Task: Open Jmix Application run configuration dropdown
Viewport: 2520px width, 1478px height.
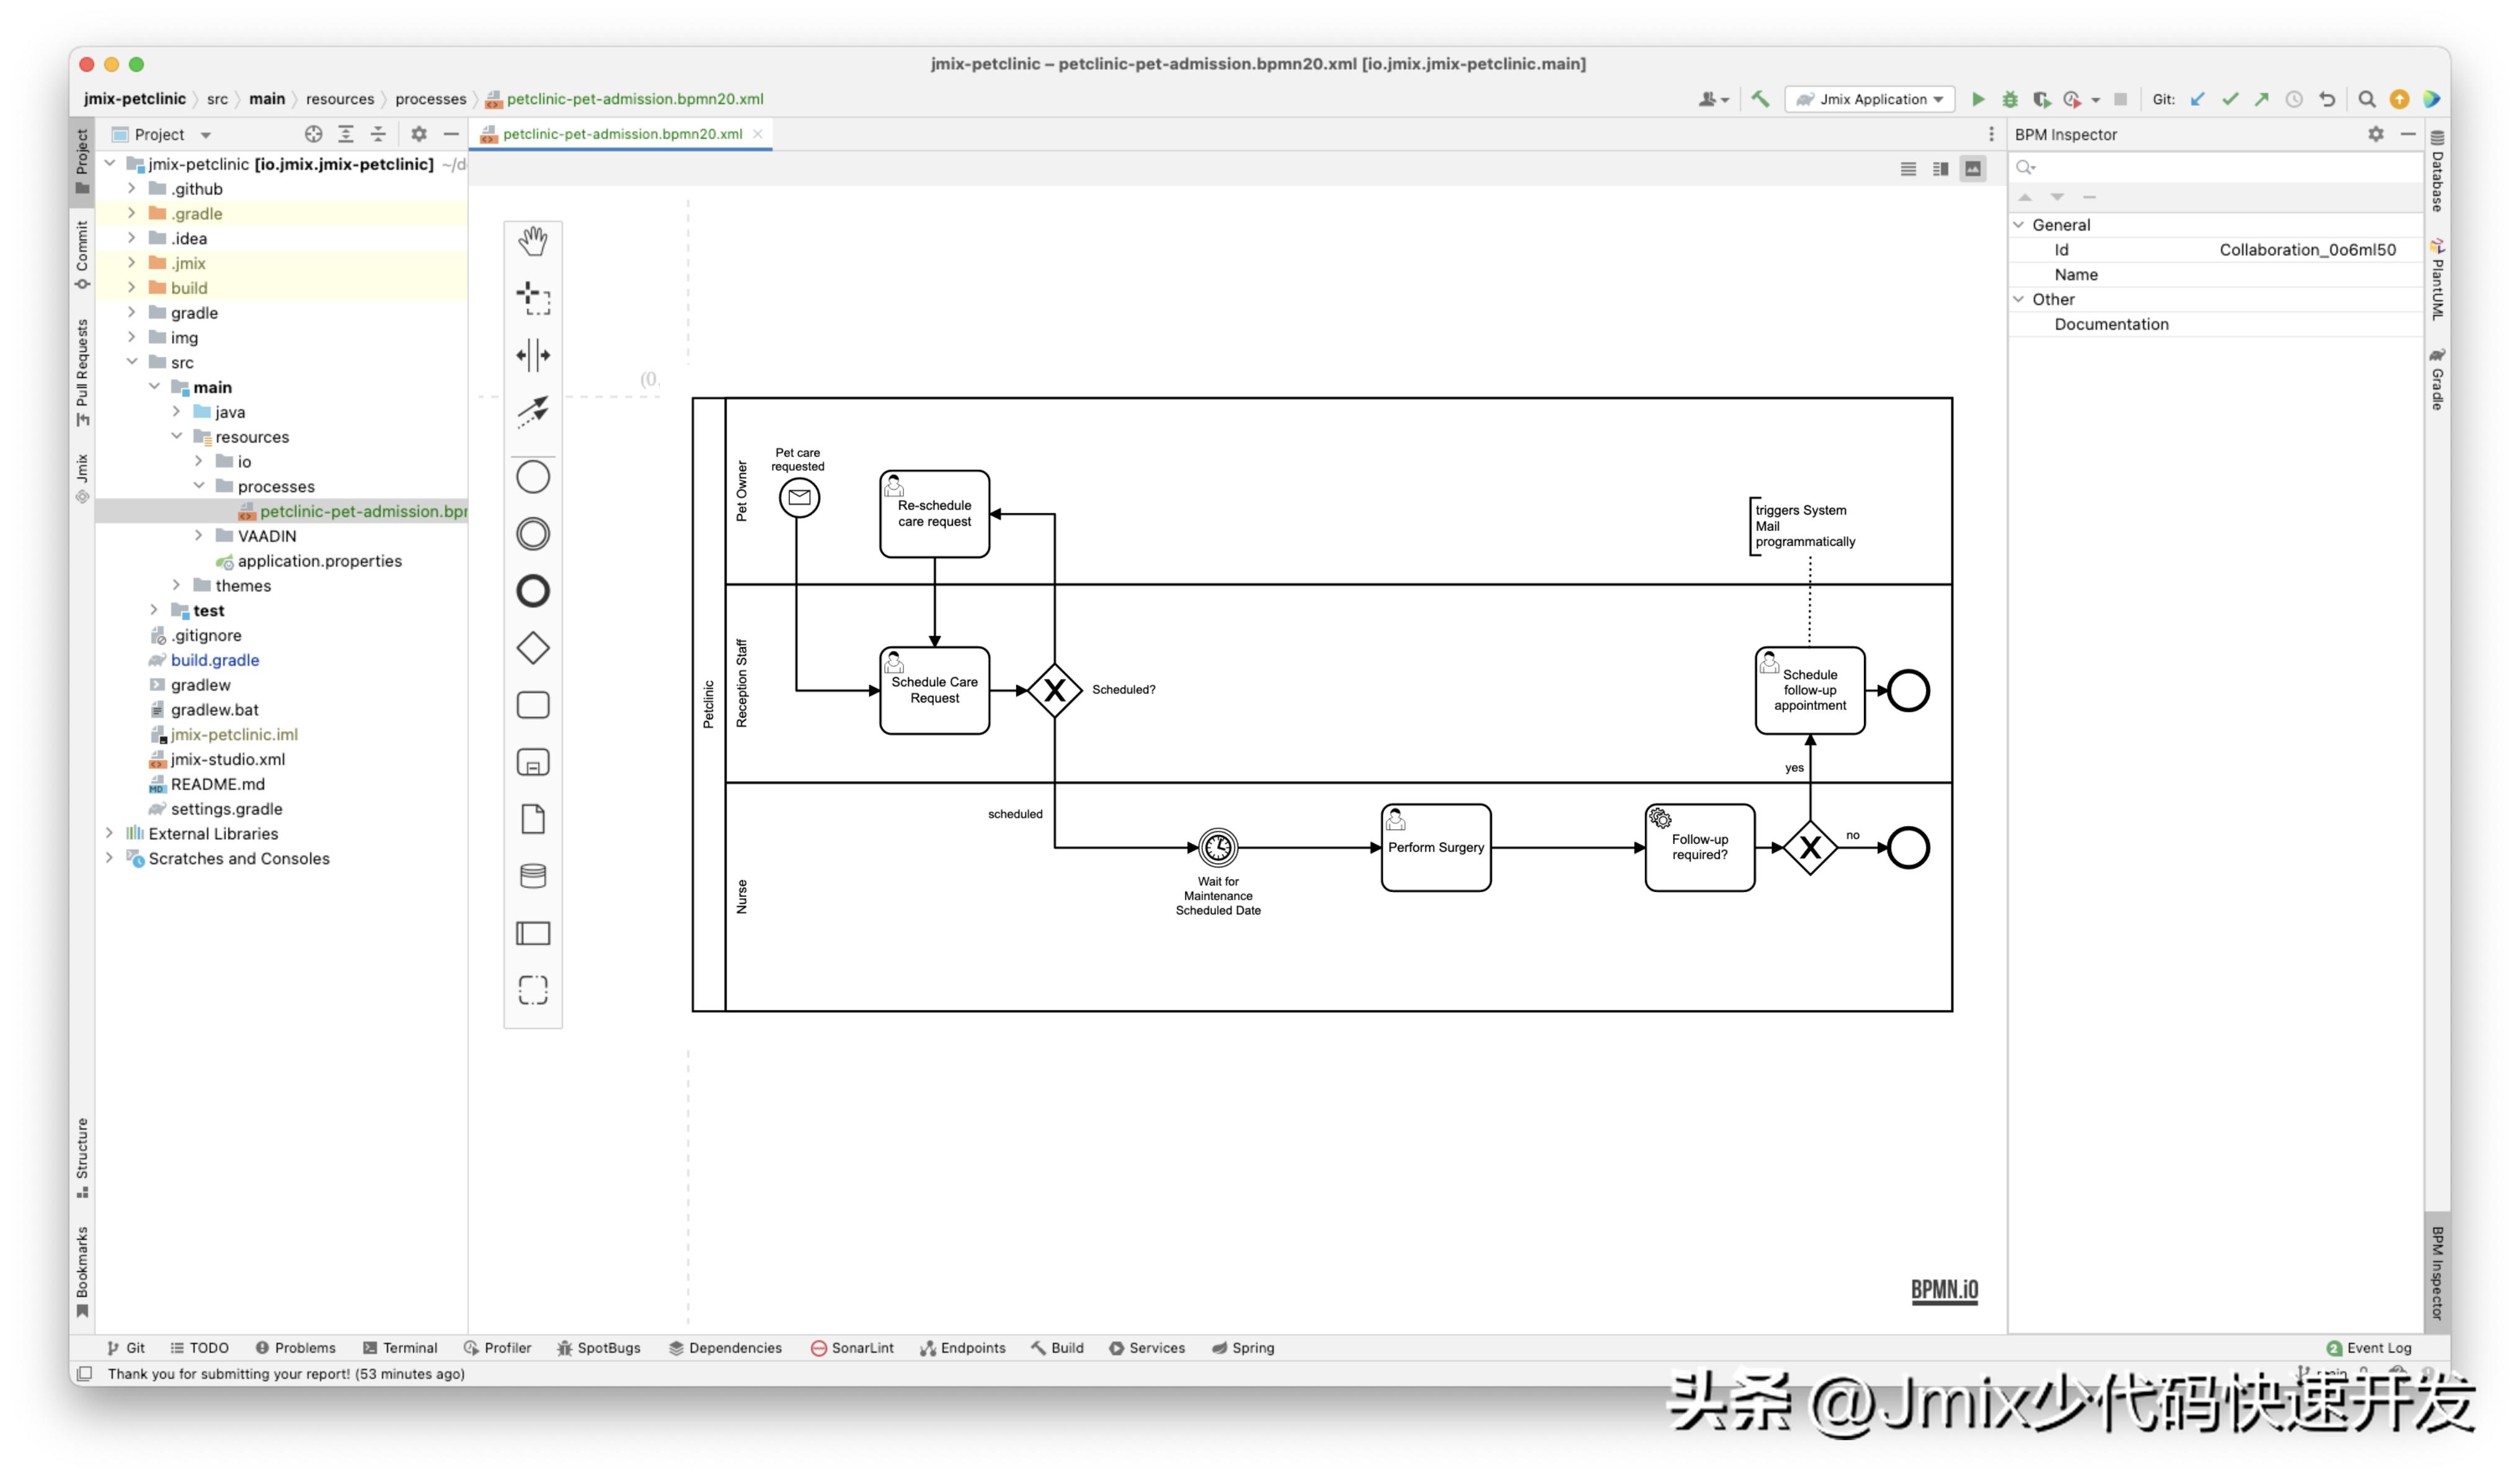Action: point(1870,99)
